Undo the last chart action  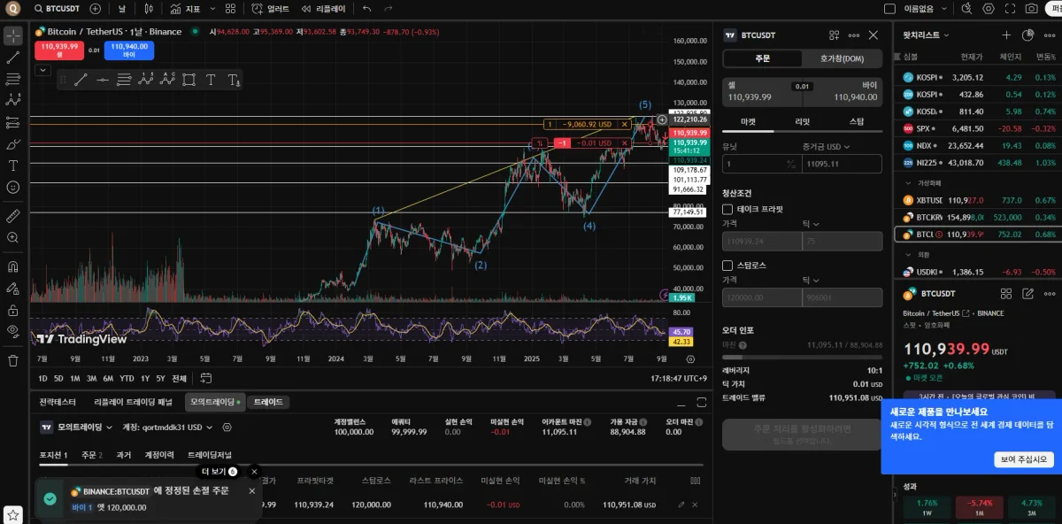coord(366,9)
